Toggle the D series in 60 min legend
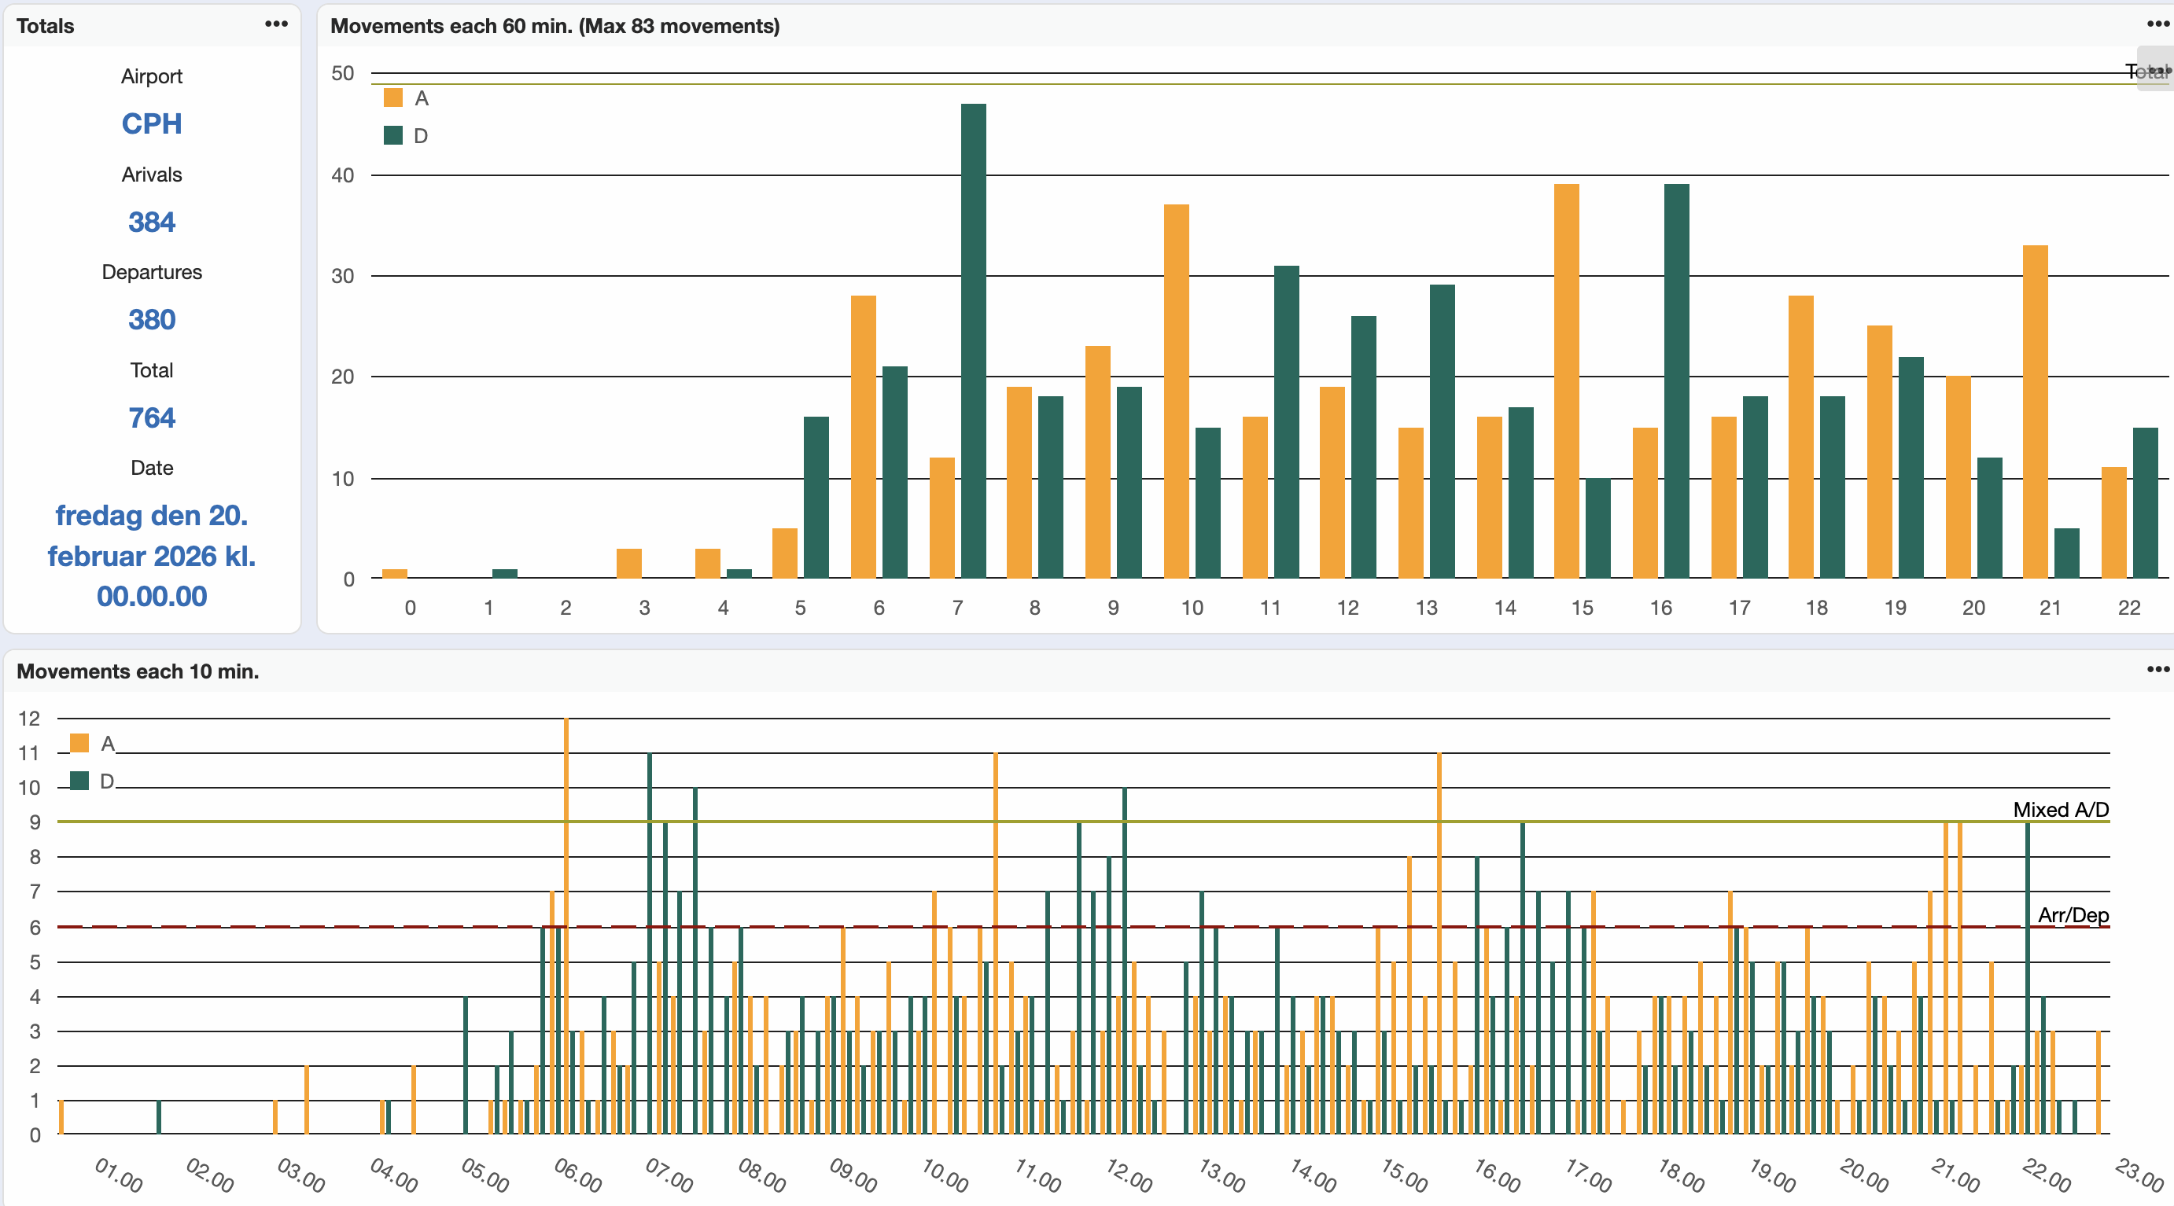Screen dimensions: 2174x1206 point(407,136)
